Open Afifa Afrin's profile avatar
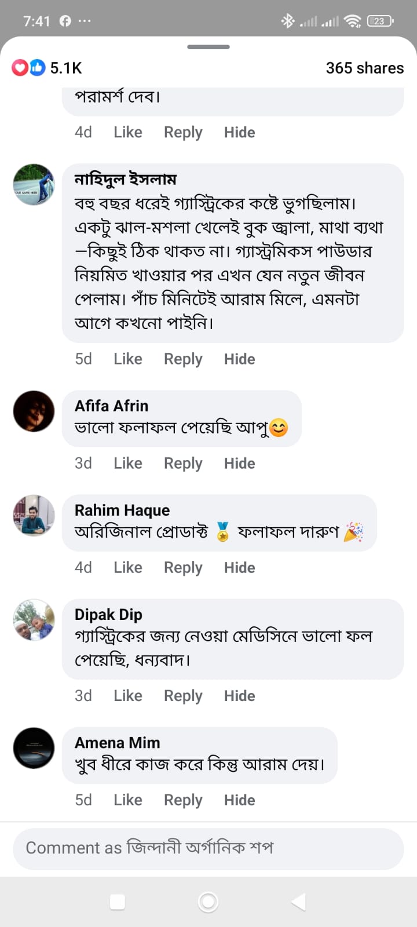The width and height of the screenshot is (417, 927). tap(34, 411)
